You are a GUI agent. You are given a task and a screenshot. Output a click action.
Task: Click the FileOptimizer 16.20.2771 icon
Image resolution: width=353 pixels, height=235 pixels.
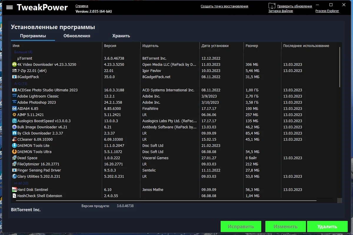(x=14, y=164)
